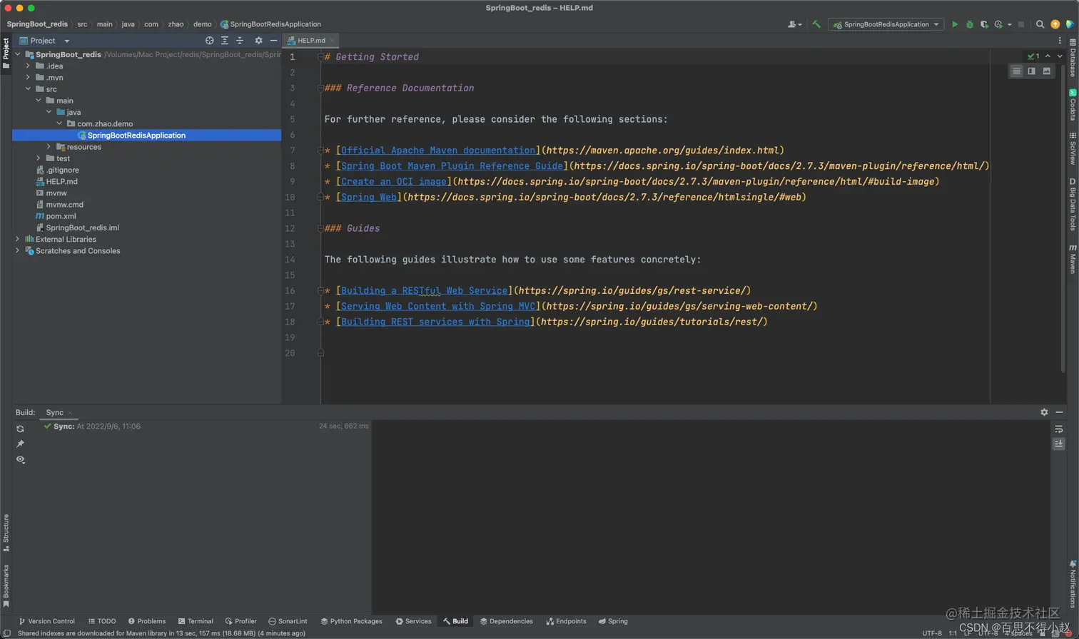This screenshot has height=639, width=1079.
Task: Open Project panel settings gear
Action: point(258,41)
